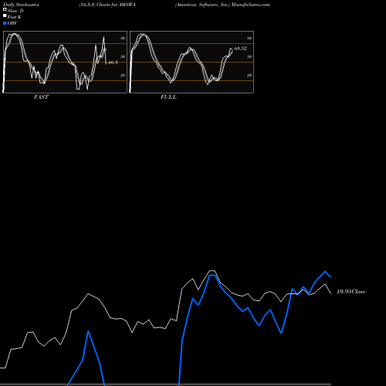Screen dimensions: 386x386
Task: Click the Slow D legend swatch
Action: [x=5, y=10]
